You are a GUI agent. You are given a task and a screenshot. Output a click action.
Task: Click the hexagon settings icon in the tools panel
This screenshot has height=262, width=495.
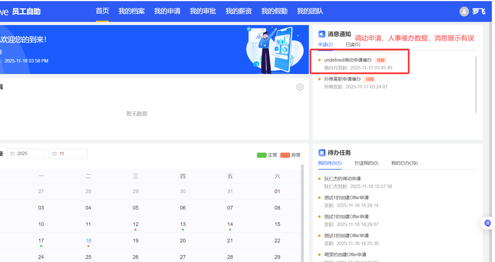pos(300,87)
